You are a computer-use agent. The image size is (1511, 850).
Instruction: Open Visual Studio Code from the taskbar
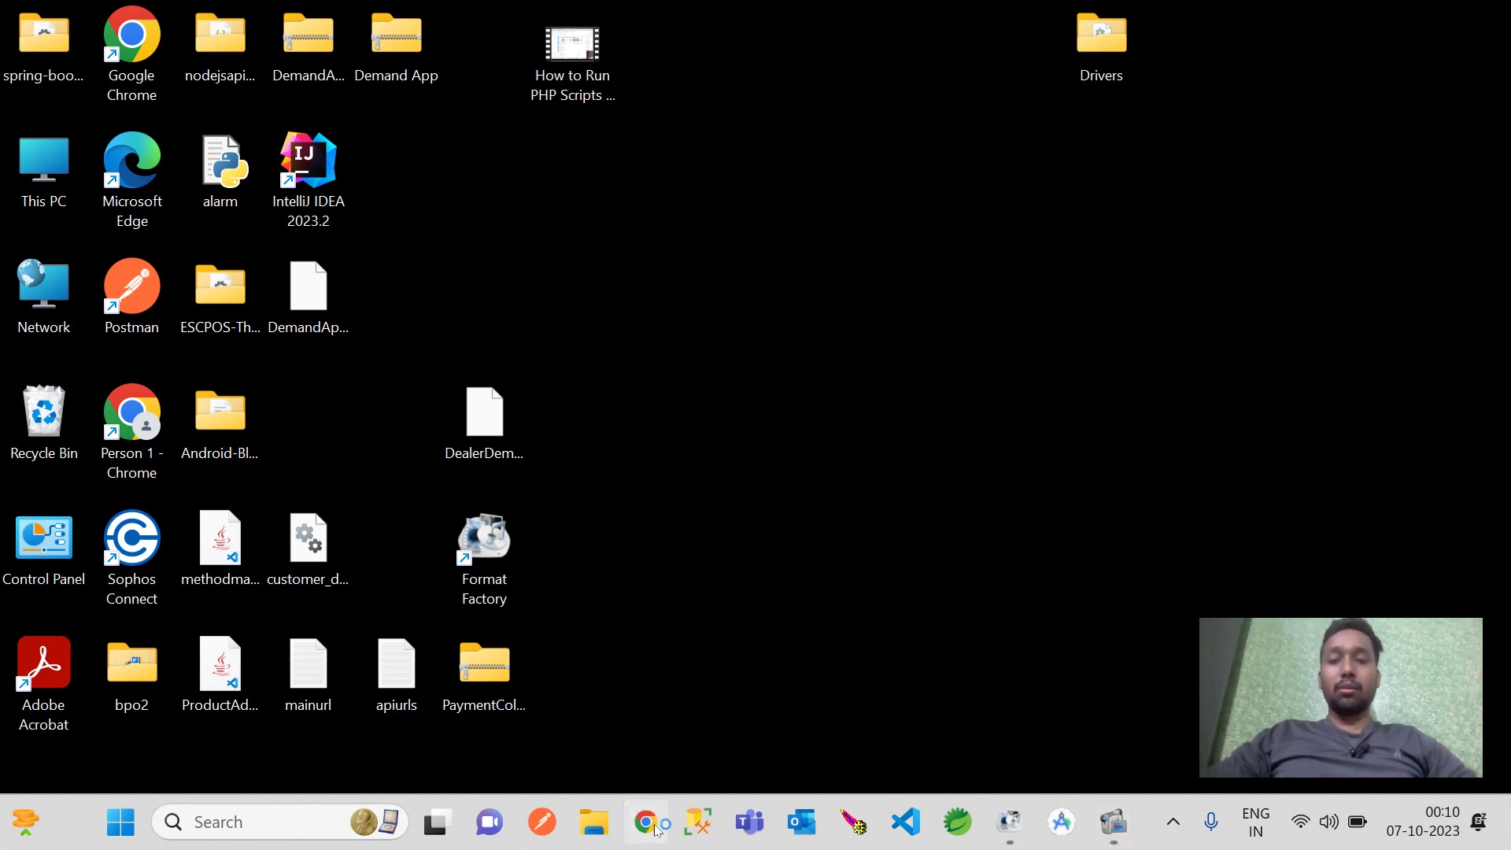[x=906, y=822]
